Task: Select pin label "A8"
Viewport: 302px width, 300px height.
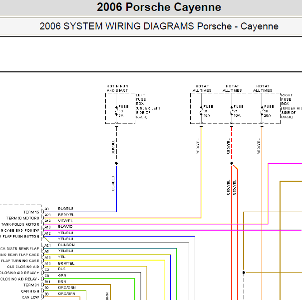Action: [x=46, y=209]
